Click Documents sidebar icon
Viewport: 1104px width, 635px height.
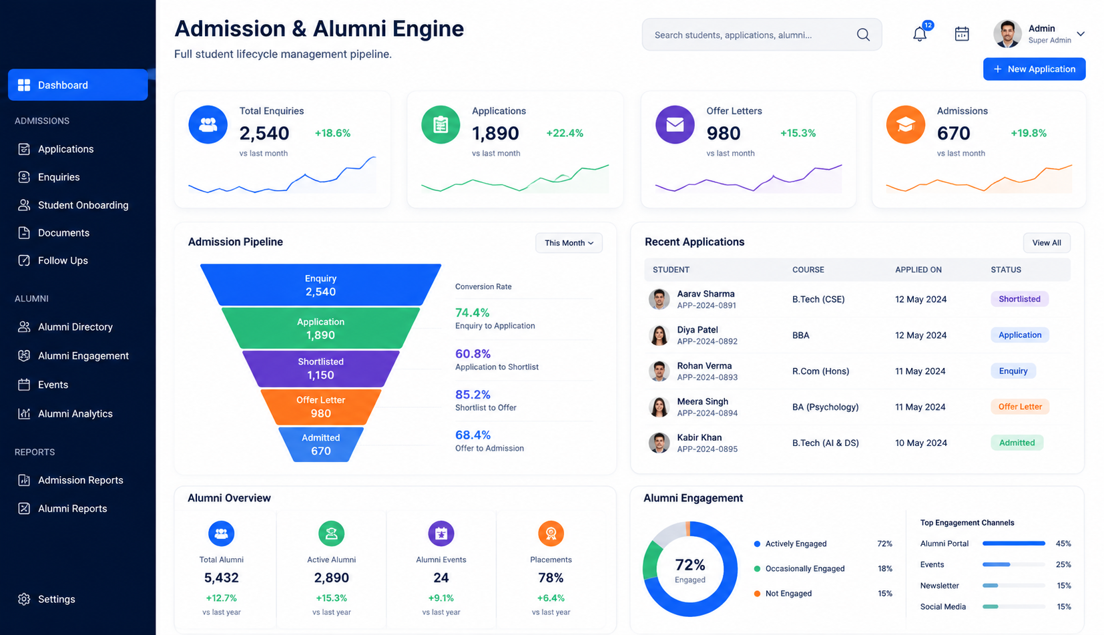tap(24, 232)
